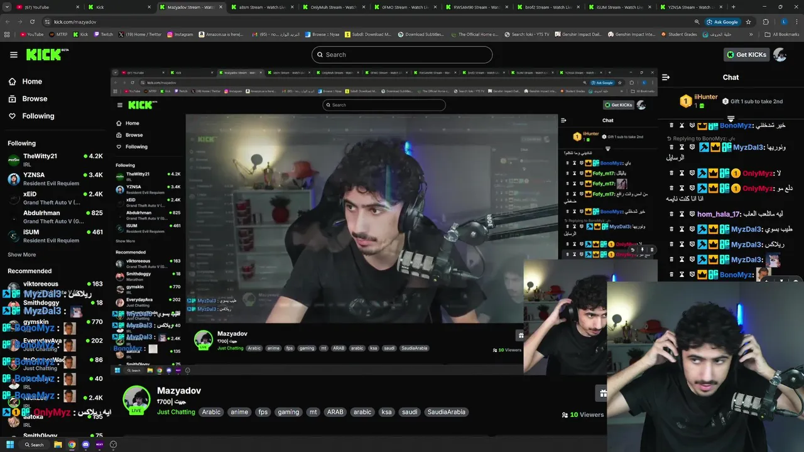Expand Show More in Following list

tap(21, 255)
